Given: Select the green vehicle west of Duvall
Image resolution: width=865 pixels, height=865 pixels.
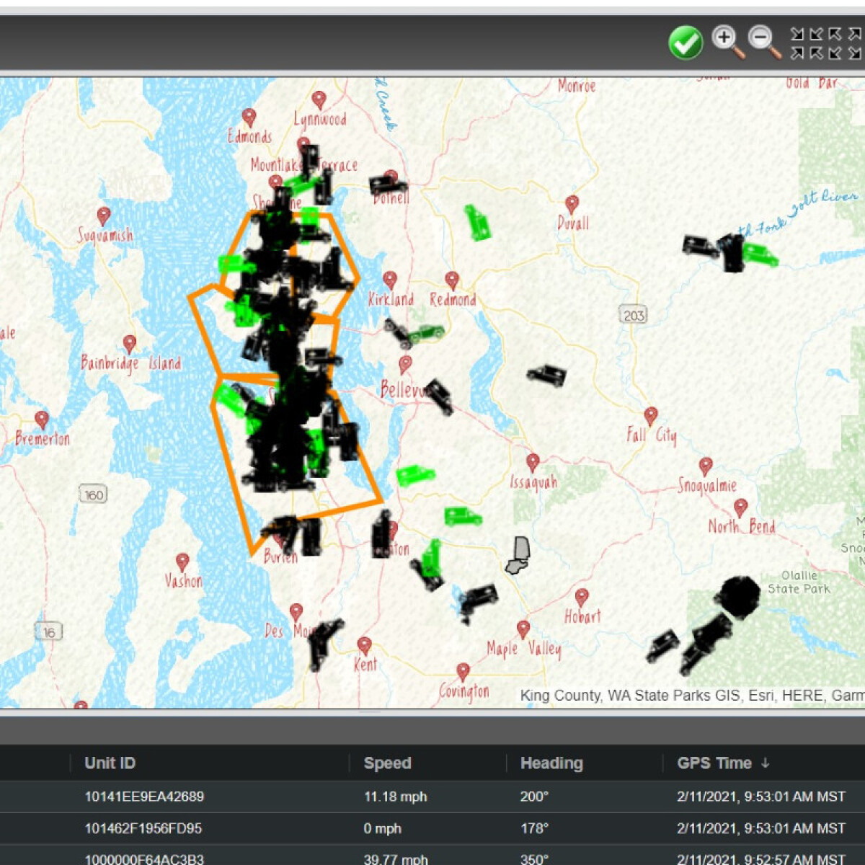Looking at the screenshot, I should click(476, 222).
